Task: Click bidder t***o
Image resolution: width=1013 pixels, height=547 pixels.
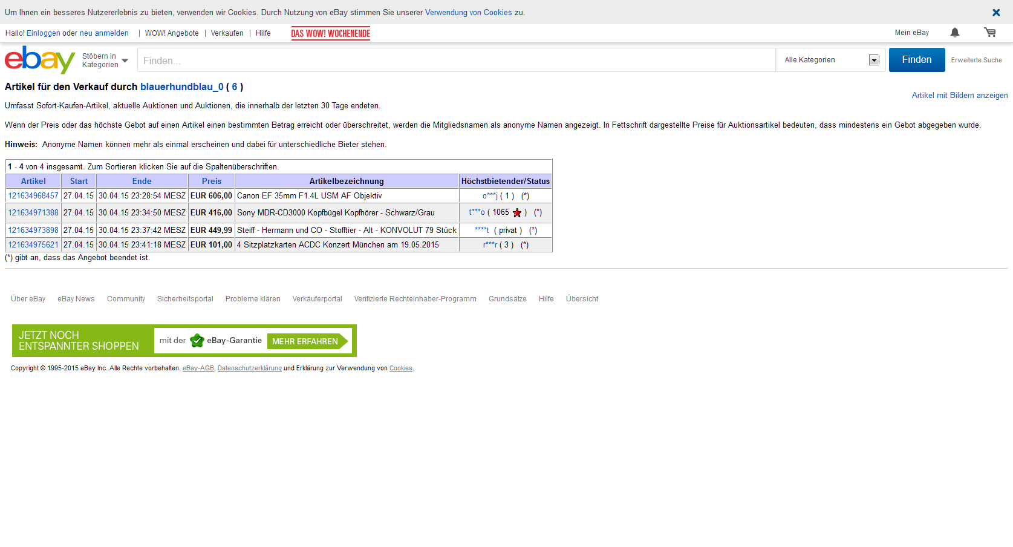Action: [477, 212]
